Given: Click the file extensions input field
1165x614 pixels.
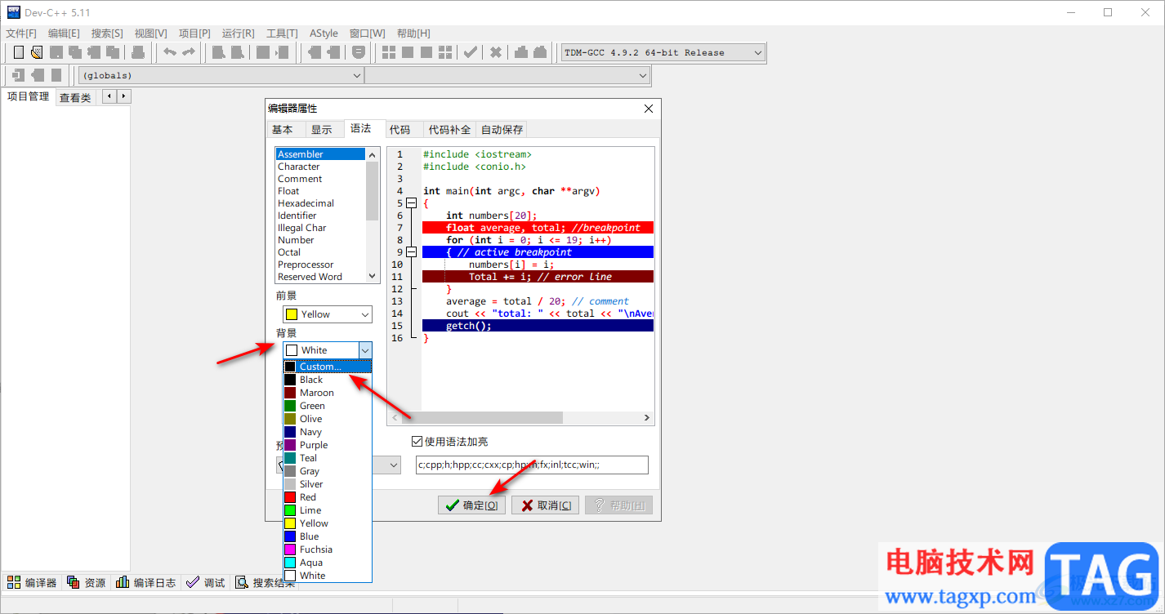Looking at the screenshot, I should 532,465.
